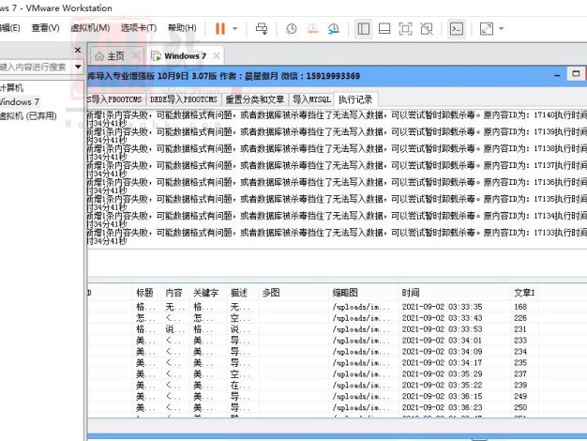Sort by the 描述 column header
The height and width of the screenshot is (441, 587).
(x=240, y=293)
